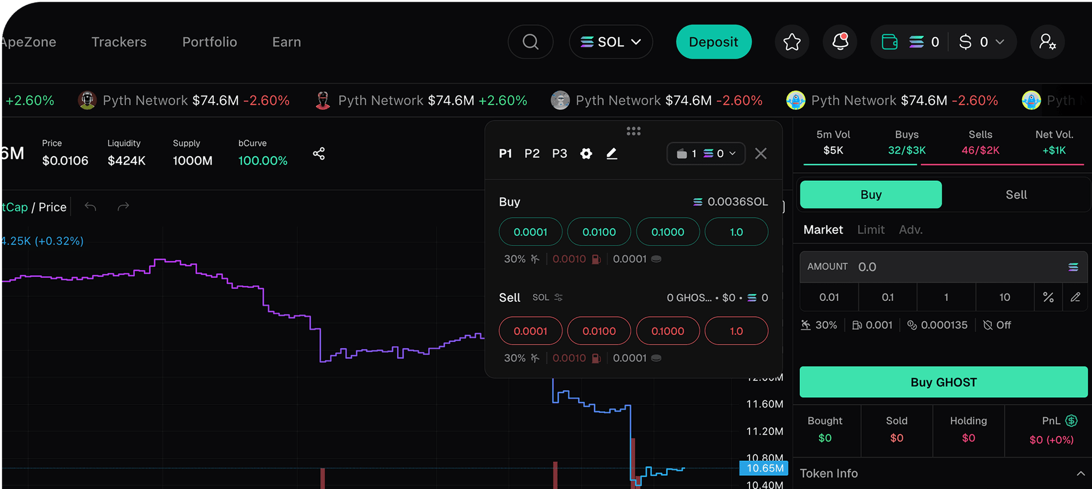
Task: Open the wallet icon in header
Action: (x=889, y=42)
